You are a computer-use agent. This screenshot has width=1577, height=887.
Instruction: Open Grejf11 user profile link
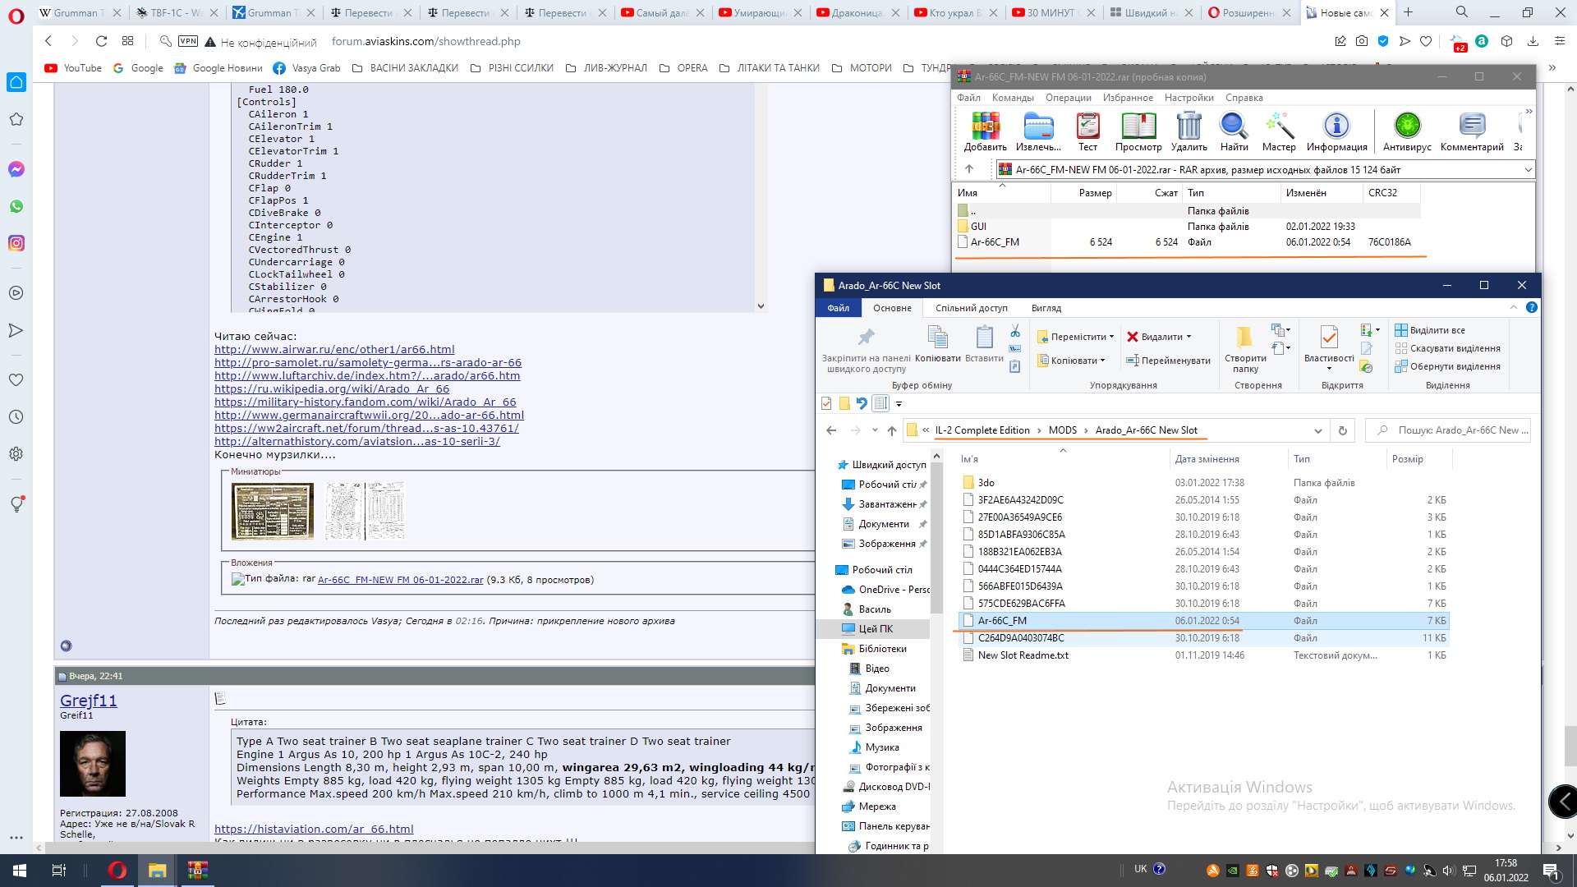click(x=89, y=701)
